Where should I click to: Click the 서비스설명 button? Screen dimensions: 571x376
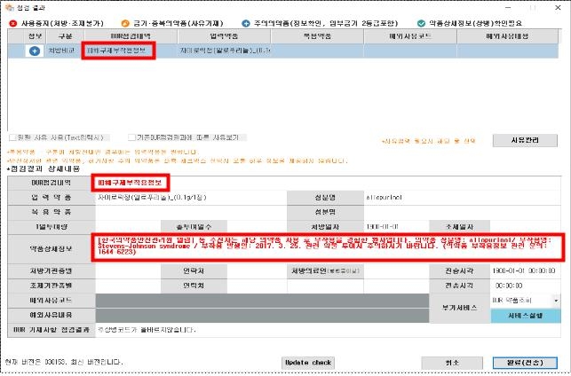coord(524,315)
